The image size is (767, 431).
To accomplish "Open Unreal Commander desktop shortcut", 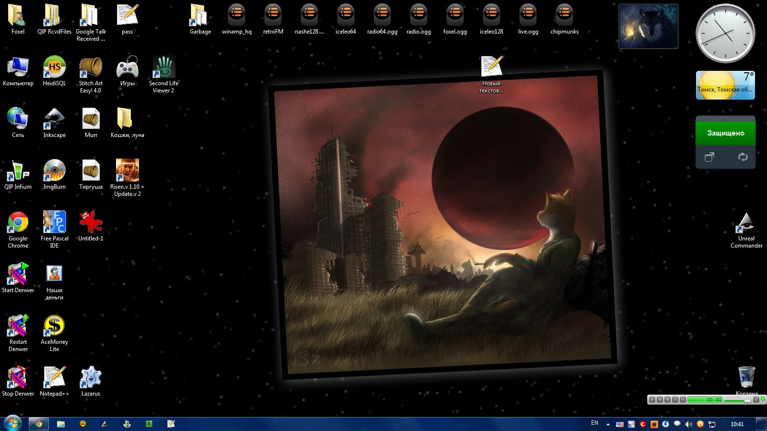I will (x=746, y=223).
